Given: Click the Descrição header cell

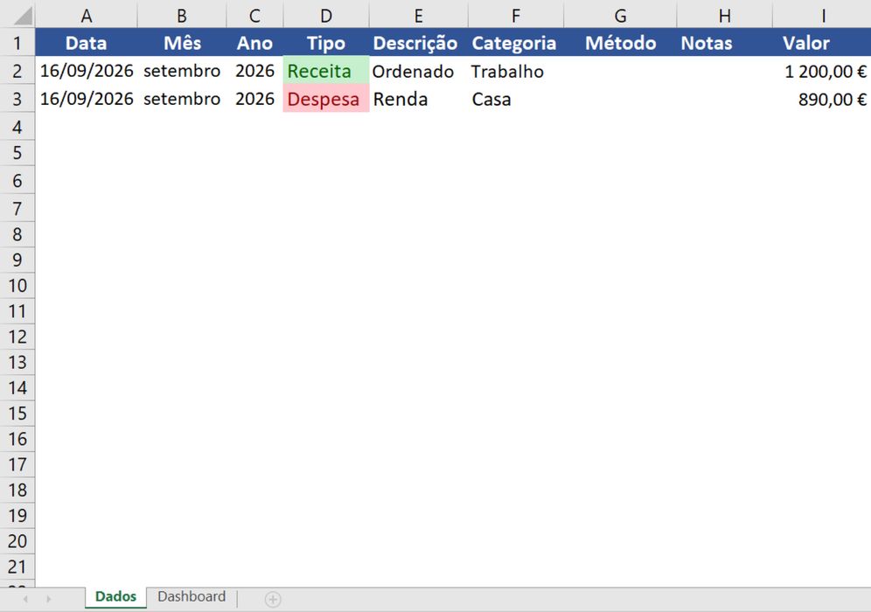Looking at the screenshot, I should [418, 43].
